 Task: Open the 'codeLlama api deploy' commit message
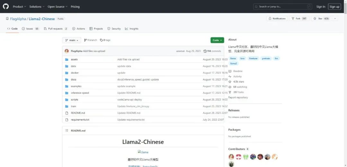pos(129,99)
